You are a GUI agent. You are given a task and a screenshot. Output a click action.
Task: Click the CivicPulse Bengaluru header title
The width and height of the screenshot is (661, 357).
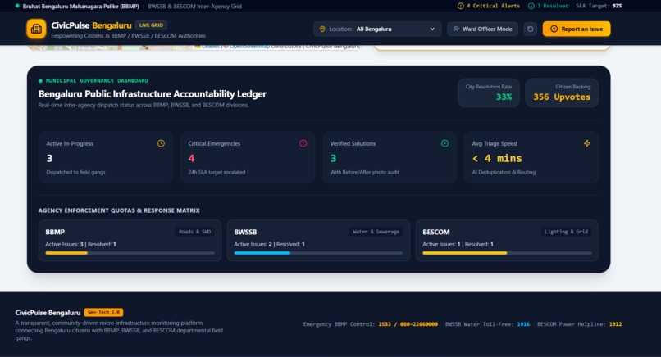[92, 25]
